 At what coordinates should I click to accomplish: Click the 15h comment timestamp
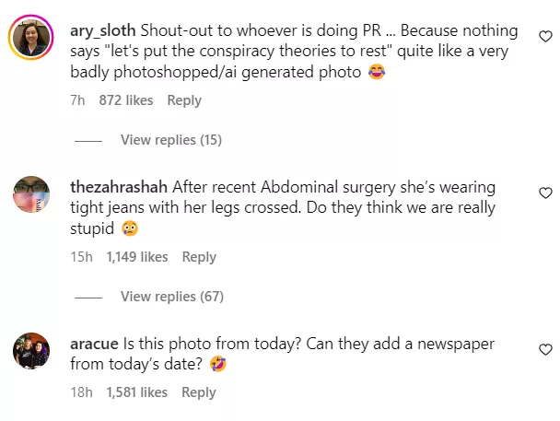pyautogui.click(x=81, y=257)
